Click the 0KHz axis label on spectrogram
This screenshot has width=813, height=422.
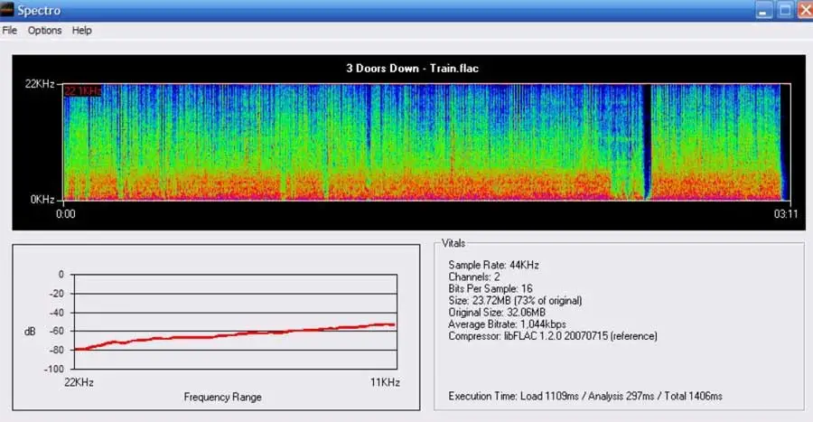[42, 199]
